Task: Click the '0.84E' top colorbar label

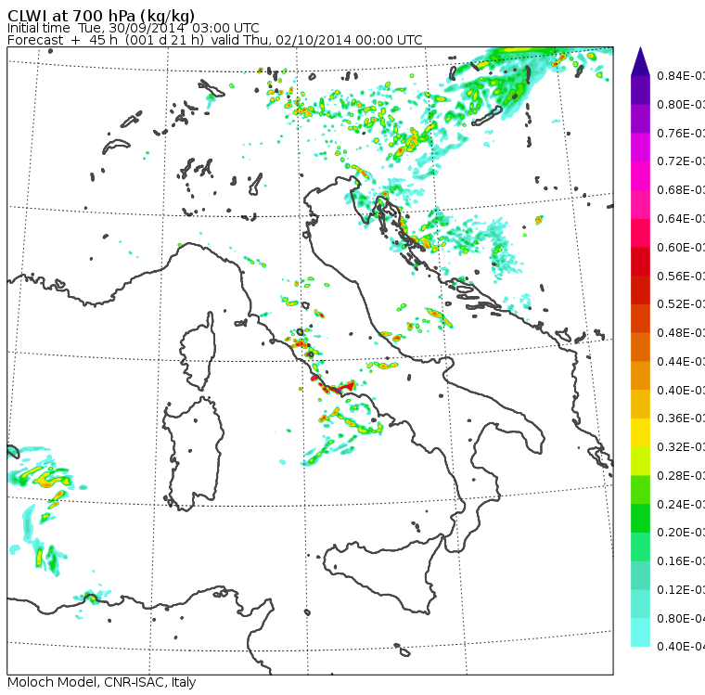Action: (x=681, y=75)
